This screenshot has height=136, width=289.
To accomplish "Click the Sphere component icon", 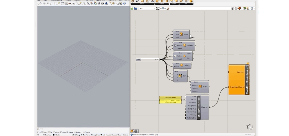I will [182, 65].
